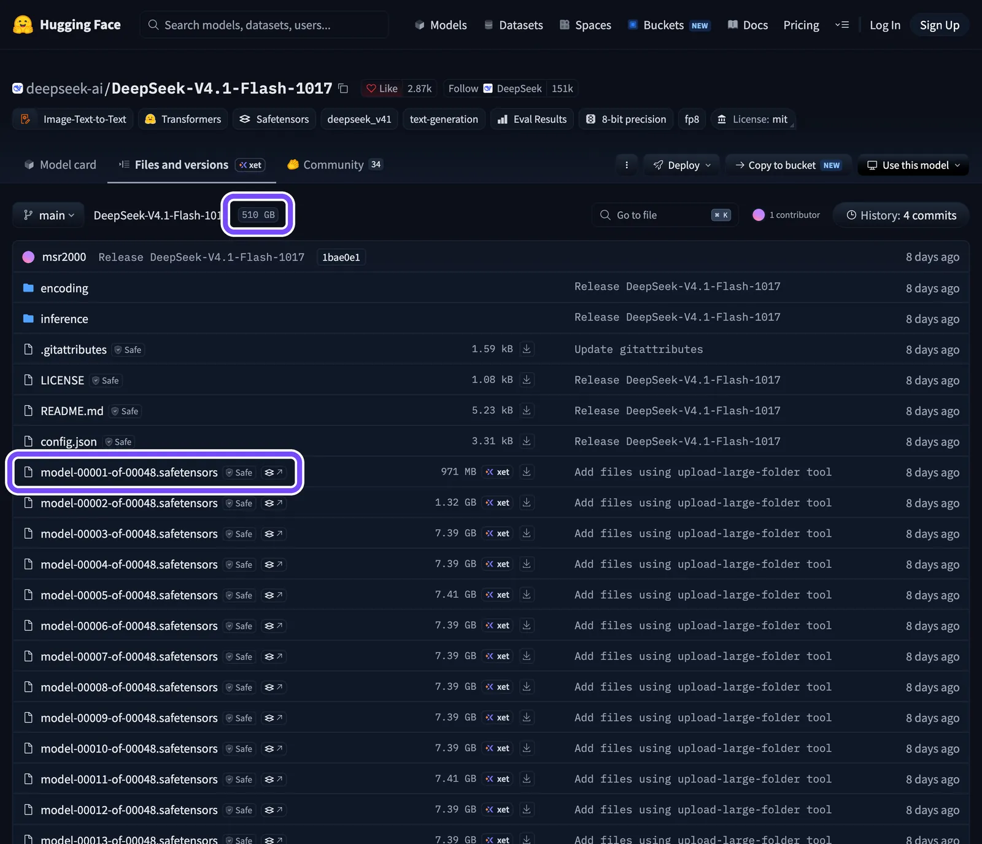Click the xet badge on model-00004-of-00048
Image resolution: width=982 pixels, height=844 pixels.
[498, 563]
